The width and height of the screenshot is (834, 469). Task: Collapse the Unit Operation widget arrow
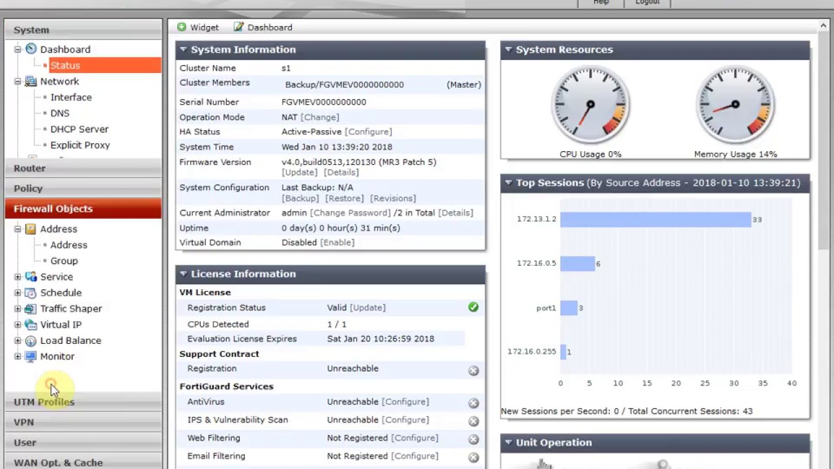click(508, 442)
